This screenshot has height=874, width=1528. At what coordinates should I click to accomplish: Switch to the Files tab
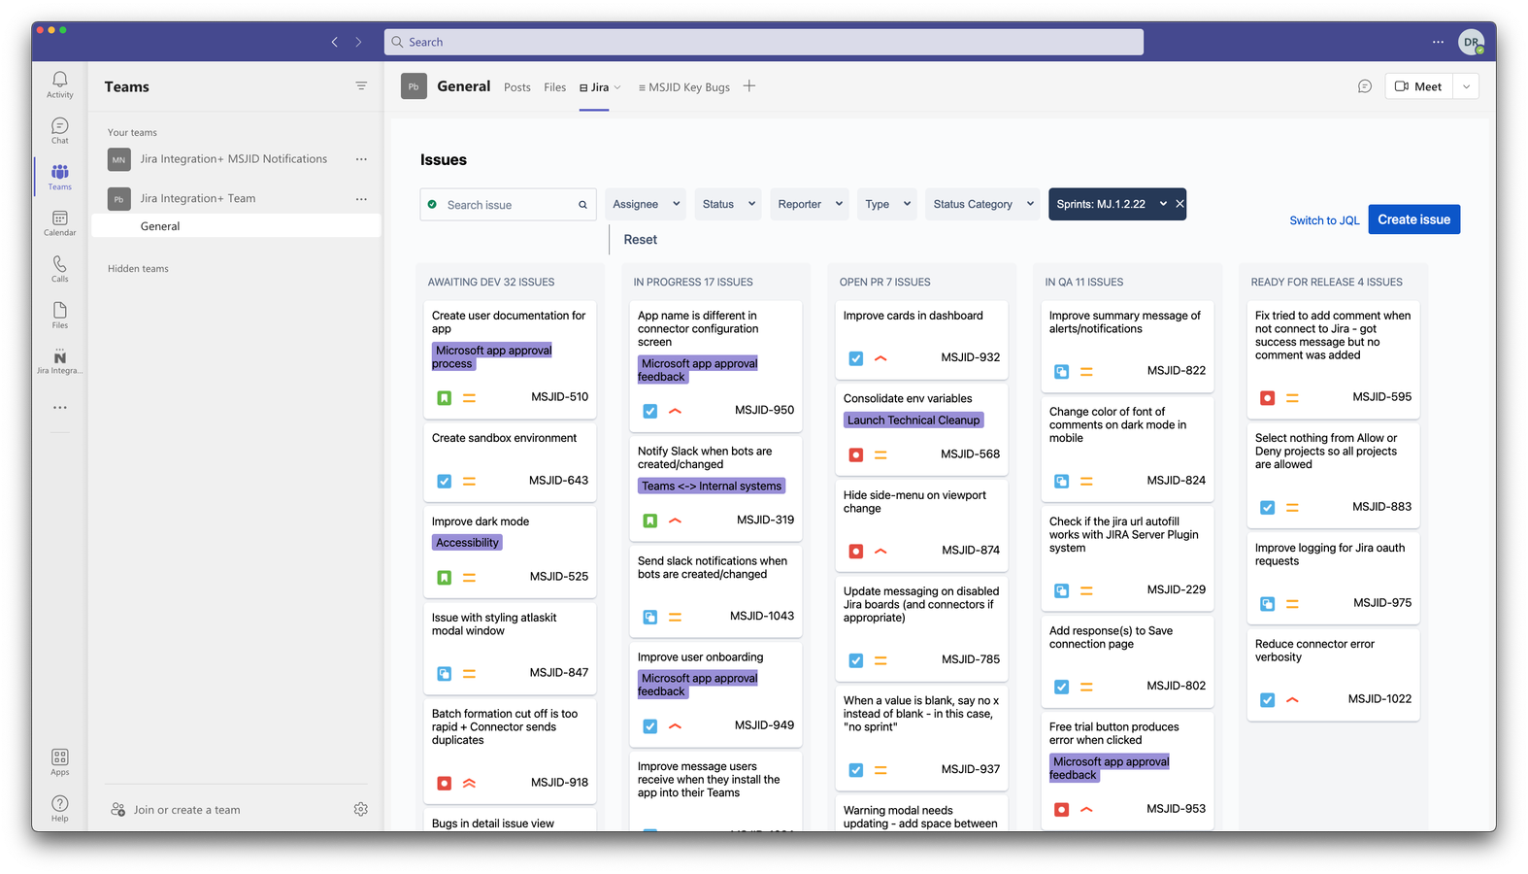[x=555, y=87]
